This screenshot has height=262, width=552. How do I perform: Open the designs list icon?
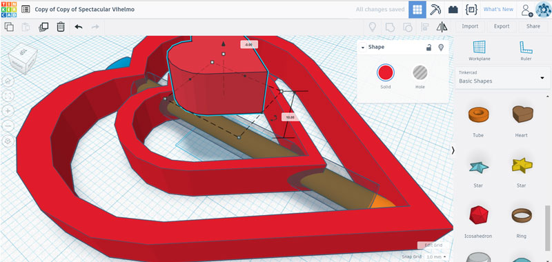[26, 9]
